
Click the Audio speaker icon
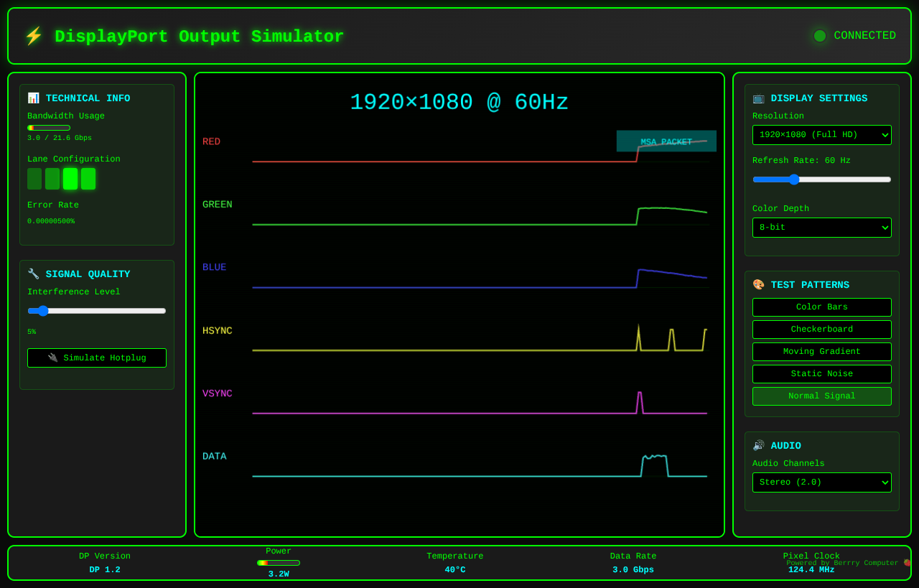pyautogui.click(x=758, y=445)
